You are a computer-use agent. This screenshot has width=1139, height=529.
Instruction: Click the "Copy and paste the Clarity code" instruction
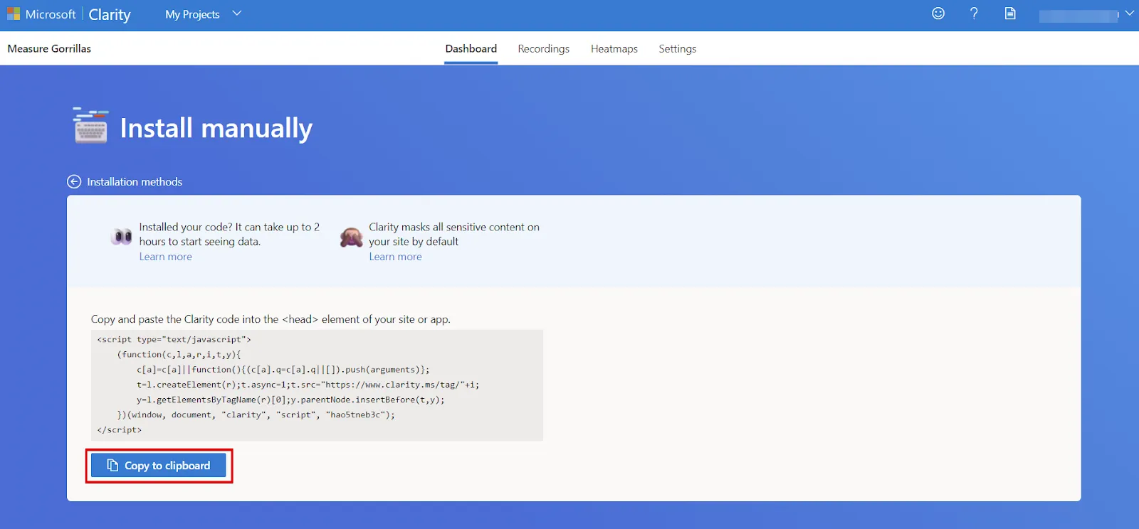[x=271, y=319]
